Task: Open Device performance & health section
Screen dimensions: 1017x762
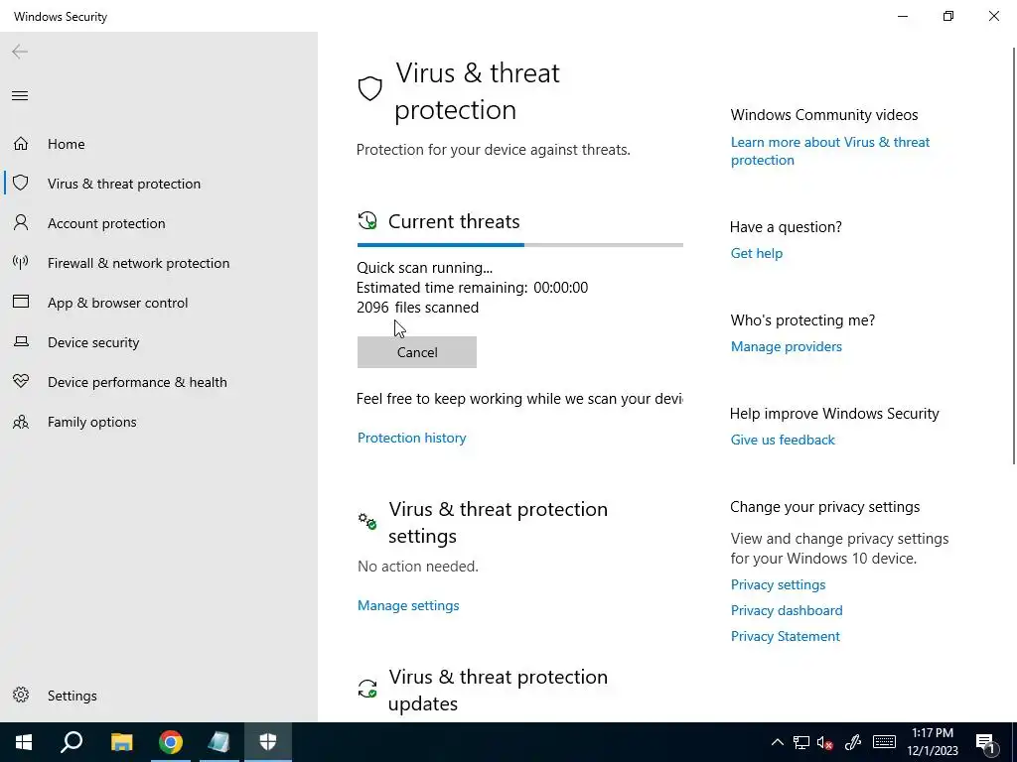Action: point(159,382)
